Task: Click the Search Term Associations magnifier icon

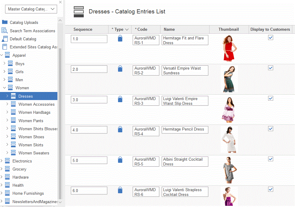Action: coord(4,30)
